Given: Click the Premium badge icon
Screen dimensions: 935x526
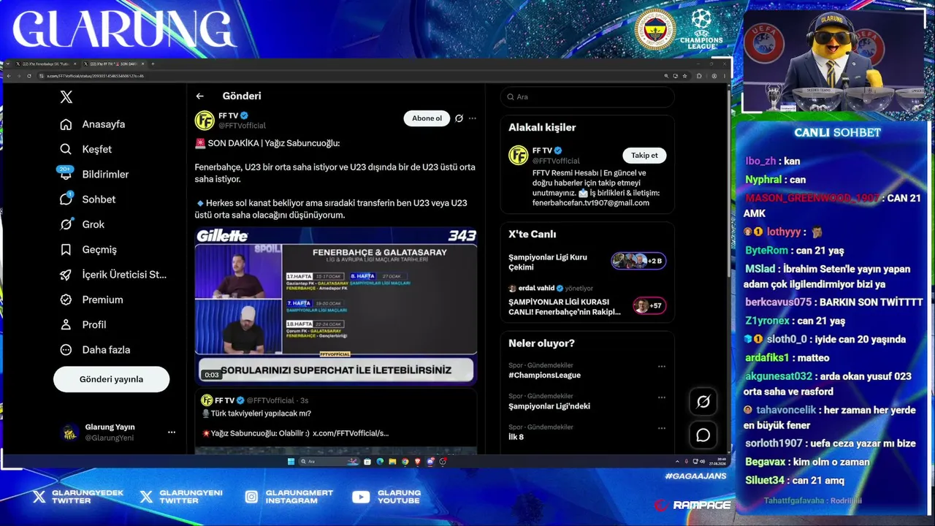Looking at the screenshot, I should tap(66, 300).
